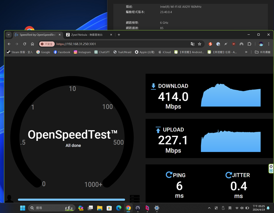This screenshot has height=213, width=274.
Task: Open the volume tray icon
Action: click(242, 208)
